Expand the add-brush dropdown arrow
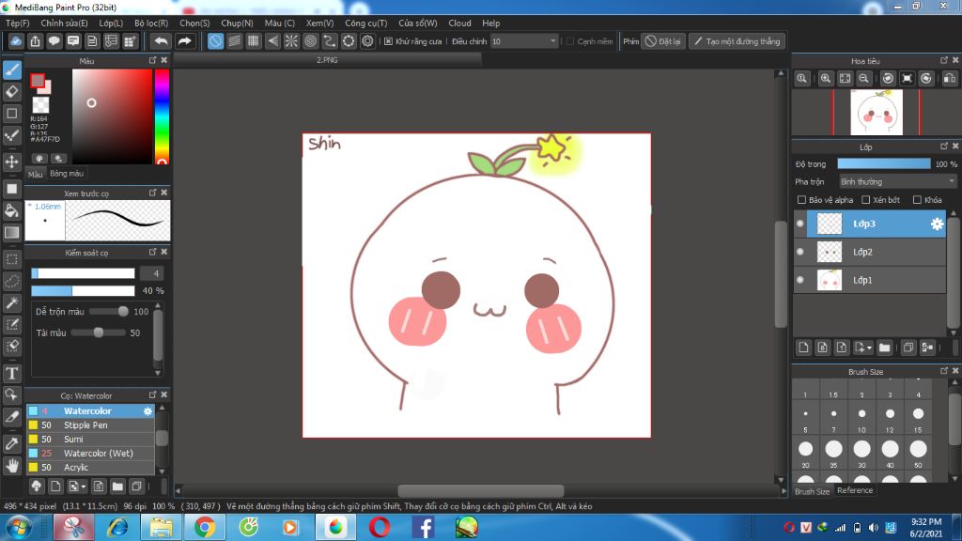Image resolution: width=962 pixels, height=541 pixels. 83,487
